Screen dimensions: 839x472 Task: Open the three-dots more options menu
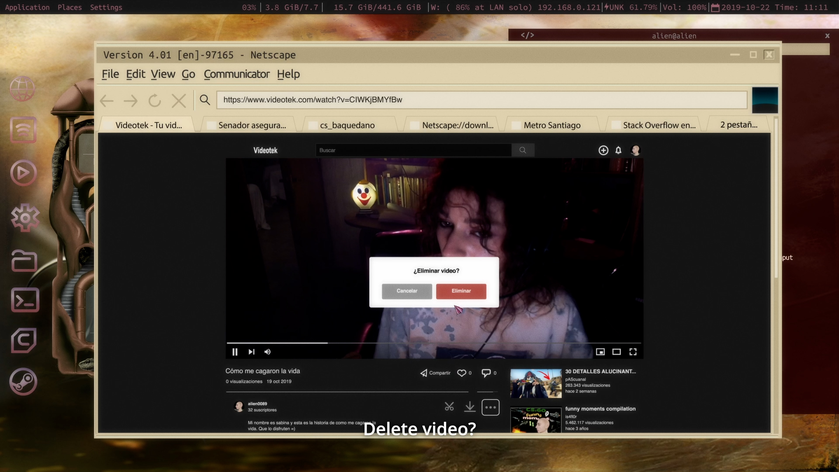[x=490, y=407]
